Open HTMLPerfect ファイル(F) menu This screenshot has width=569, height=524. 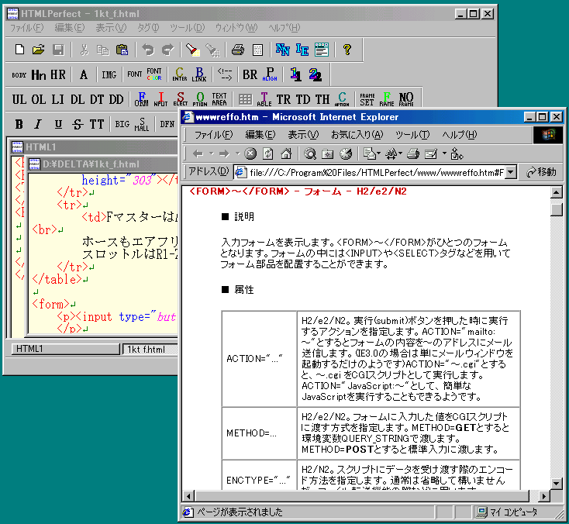(26, 28)
